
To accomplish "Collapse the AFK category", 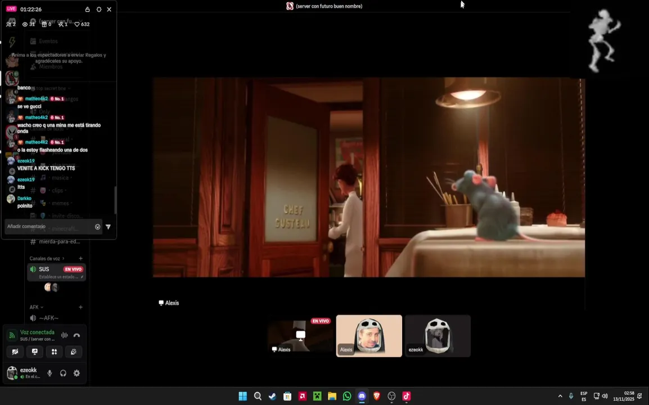I will tap(36, 307).
